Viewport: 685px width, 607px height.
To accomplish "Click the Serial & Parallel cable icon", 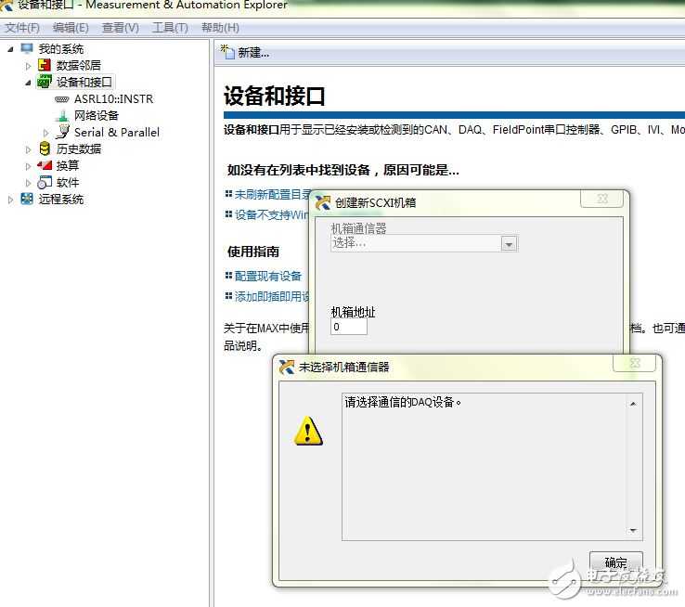I will tap(62, 132).
